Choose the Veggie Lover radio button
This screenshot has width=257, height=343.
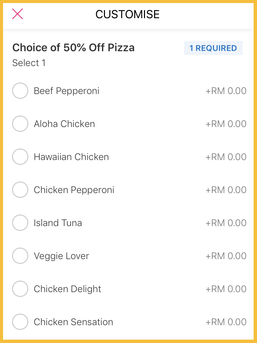click(x=20, y=256)
